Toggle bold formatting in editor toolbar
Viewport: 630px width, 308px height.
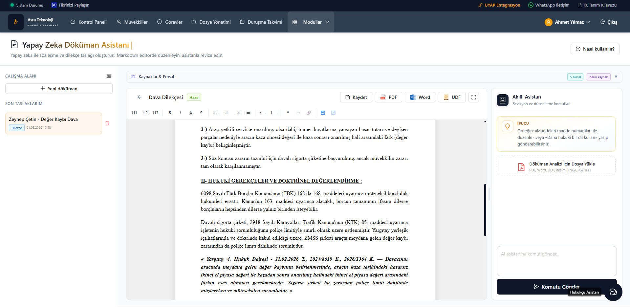point(170,113)
